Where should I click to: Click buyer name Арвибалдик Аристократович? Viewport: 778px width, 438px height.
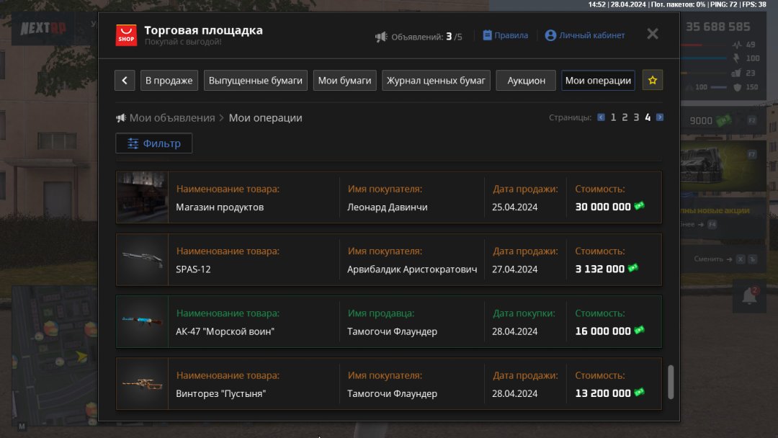tap(412, 269)
